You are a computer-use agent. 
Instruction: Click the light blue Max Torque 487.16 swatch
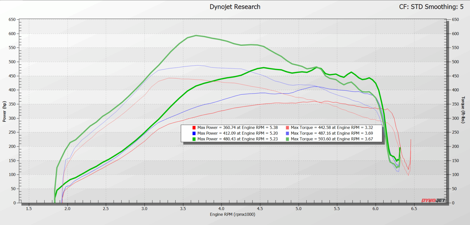tap(287, 133)
